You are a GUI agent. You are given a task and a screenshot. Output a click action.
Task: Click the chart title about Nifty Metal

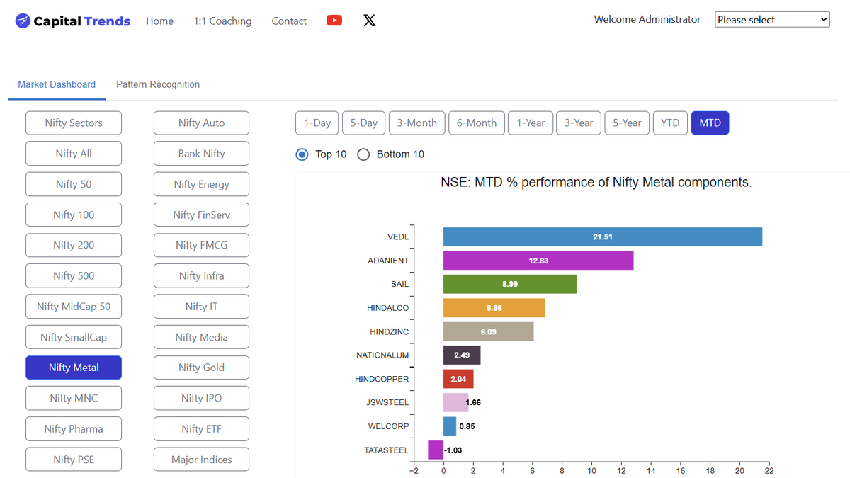pyautogui.click(x=596, y=182)
